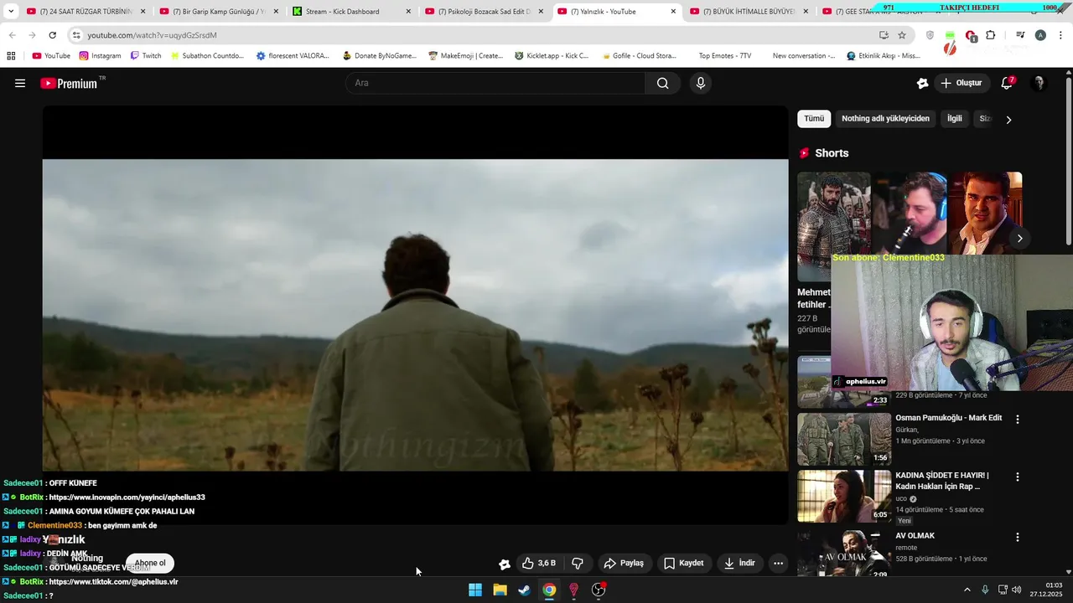Reload the page in Chrome
The image size is (1073, 603).
52,35
